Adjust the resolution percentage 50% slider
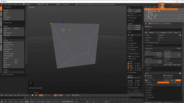This screenshot has width=184, height=103. pyautogui.click(x=154, y=57)
